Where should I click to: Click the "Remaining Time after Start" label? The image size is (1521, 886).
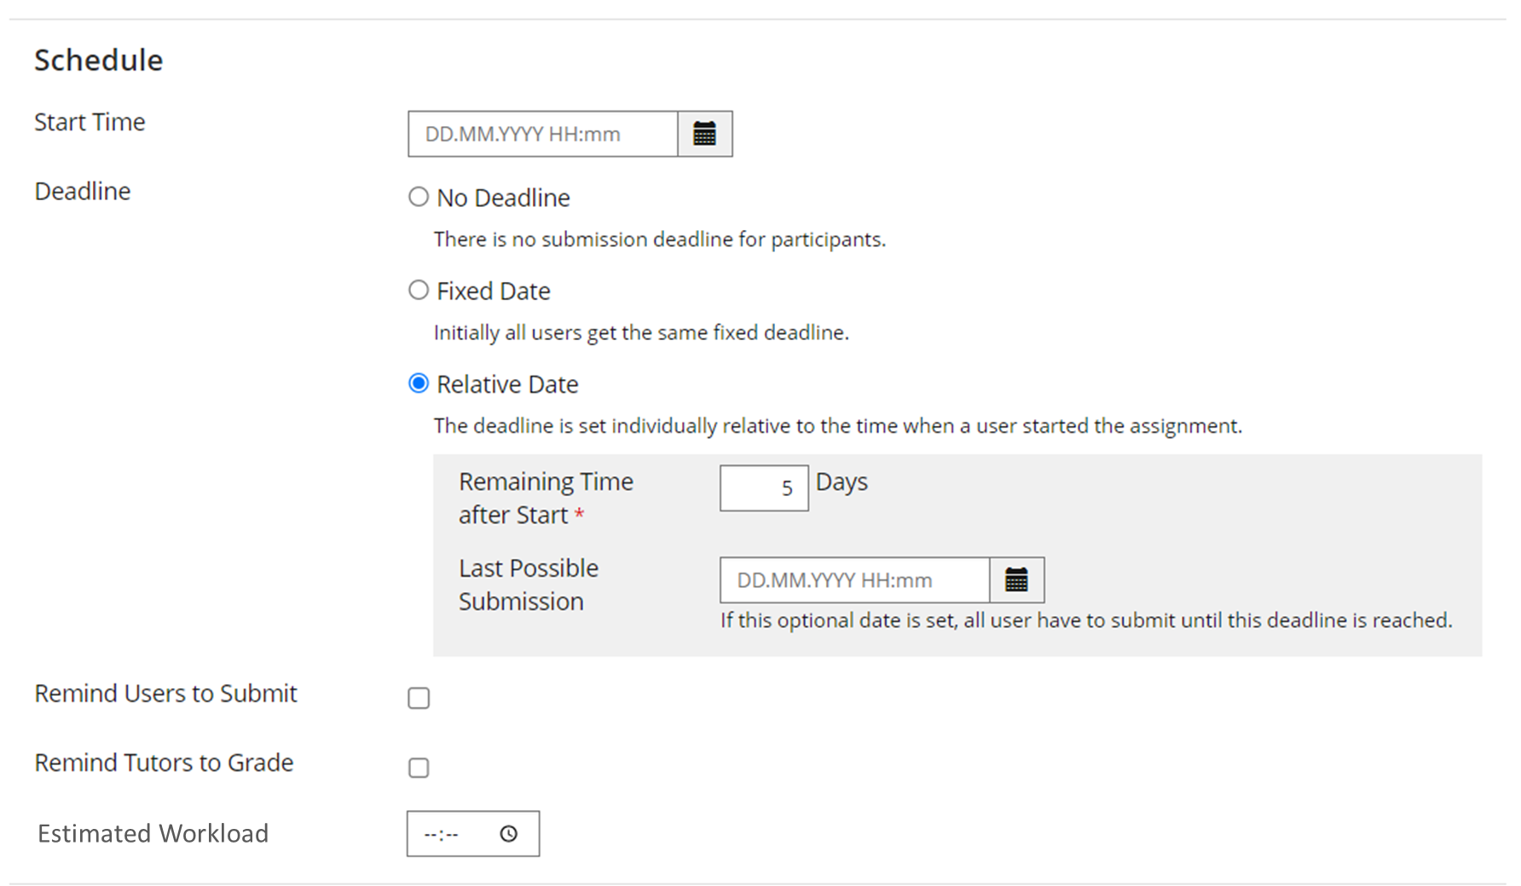coord(546,498)
